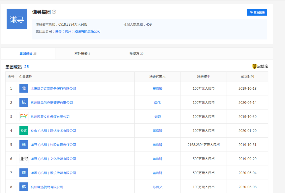Screen dimensions: 285x193
Task: Click the 谦 logo of 谦寻（杭州）控股有限责任公司 row
Action: [24, 145]
